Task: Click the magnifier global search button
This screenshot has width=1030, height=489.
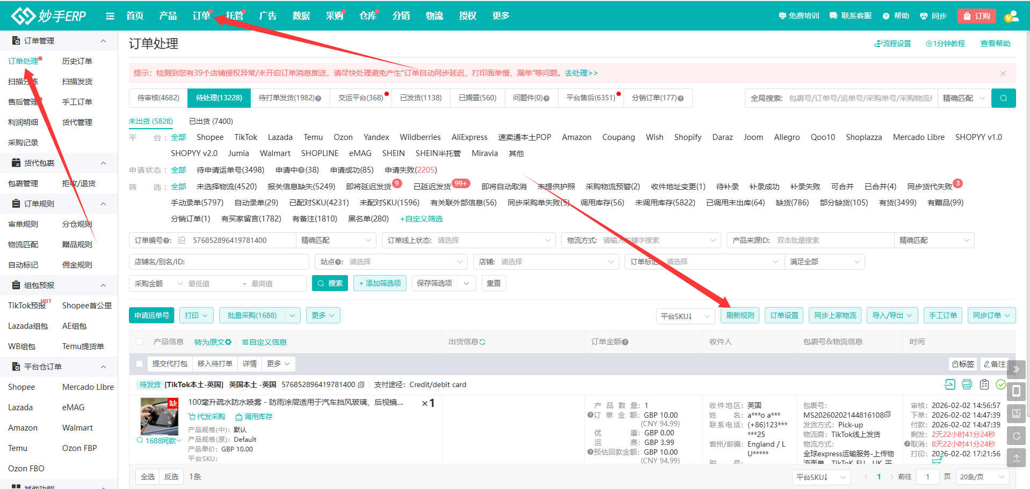Action: [1003, 98]
